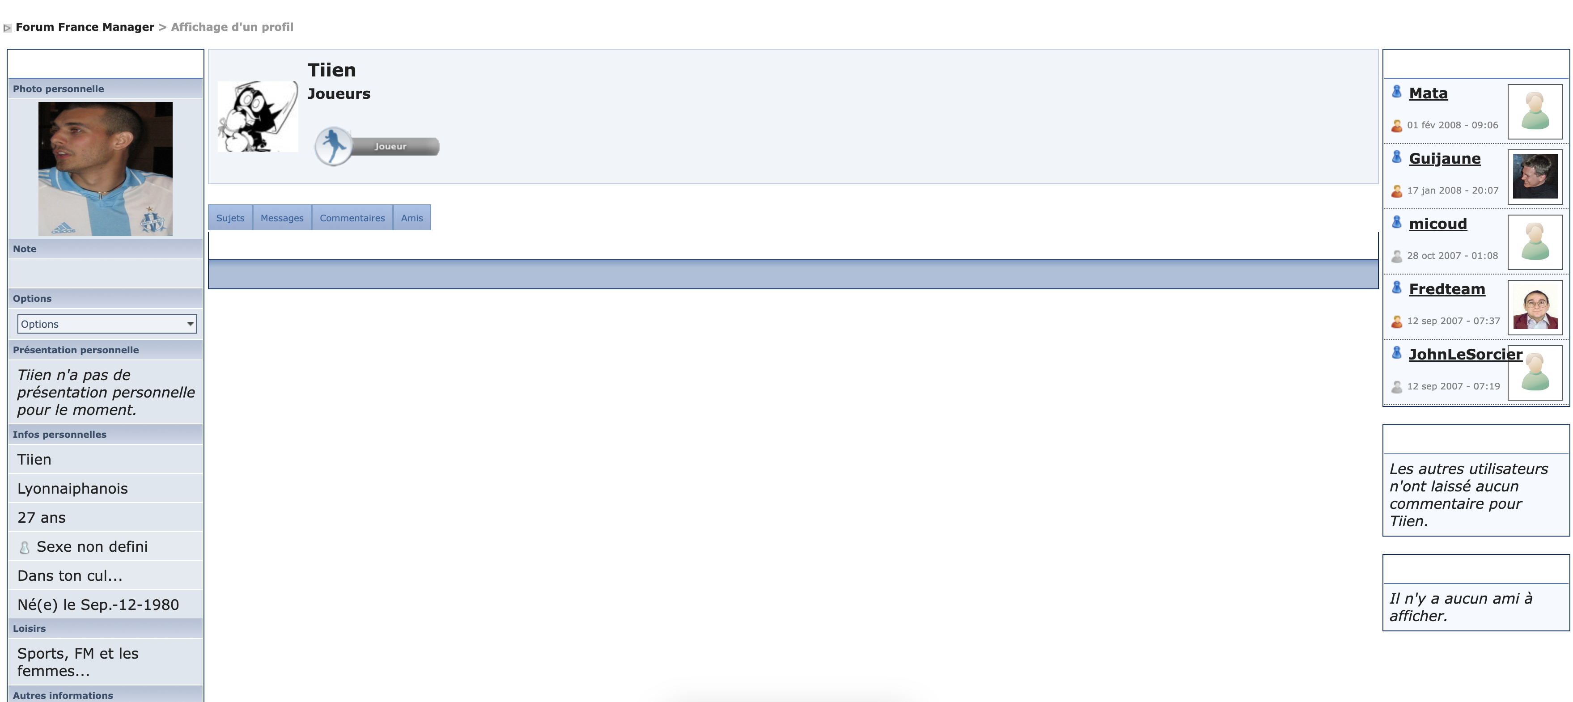Click the blue user icon beside Fredteam

click(1396, 288)
